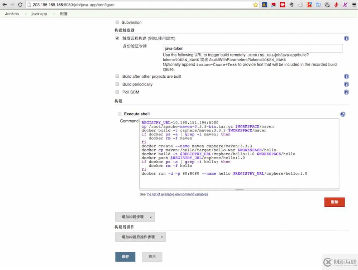Click the Evernote elephant extension icon
This screenshot has height=270, width=358.
click(291, 5)
